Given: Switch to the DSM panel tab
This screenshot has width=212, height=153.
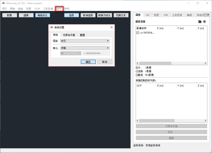Looking at the screenshot, I should [x=166, y=15].
